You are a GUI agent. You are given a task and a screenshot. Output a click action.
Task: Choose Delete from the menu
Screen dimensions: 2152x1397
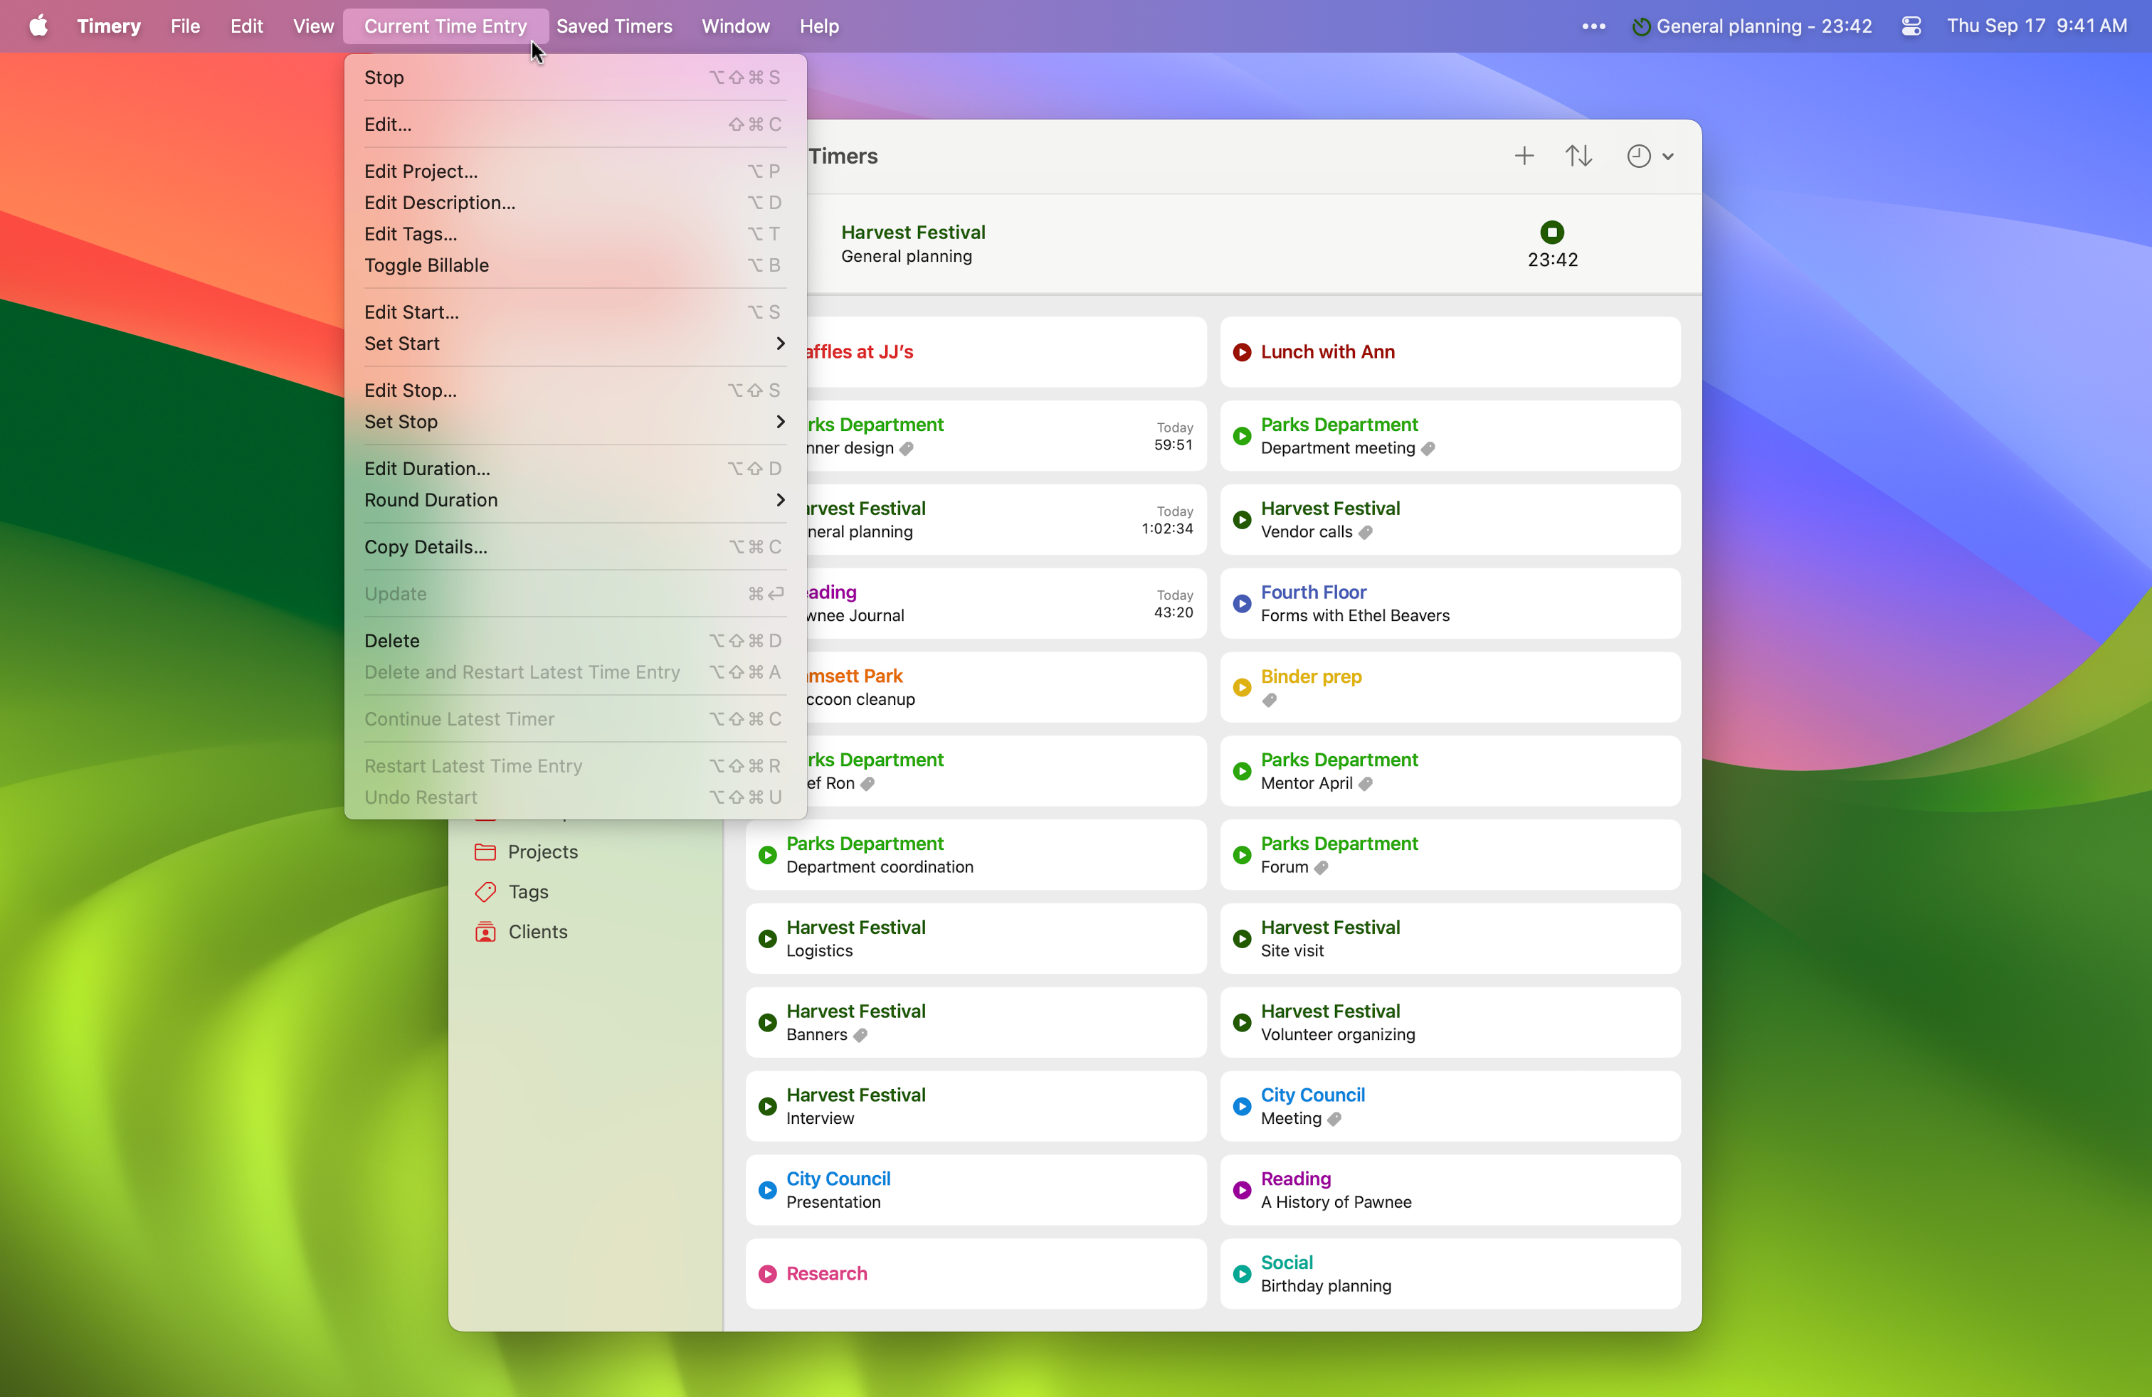tap(575, 642)
